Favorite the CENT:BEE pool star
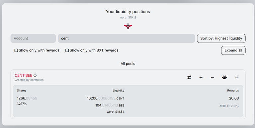Screen dimensions: 255x128 (x=35, y=76)
